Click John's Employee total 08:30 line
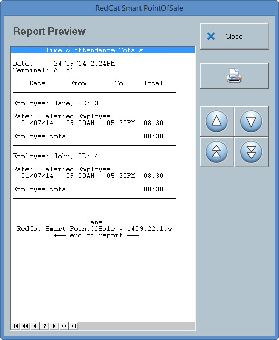 click(x=88, y=189)
